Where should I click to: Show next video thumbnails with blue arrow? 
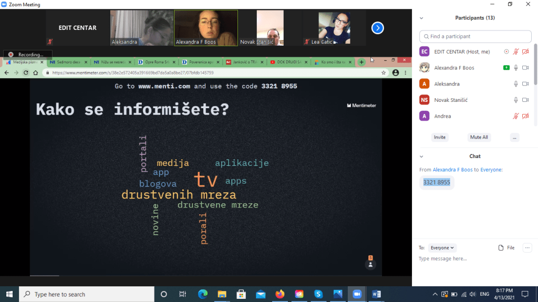(377, 28)
